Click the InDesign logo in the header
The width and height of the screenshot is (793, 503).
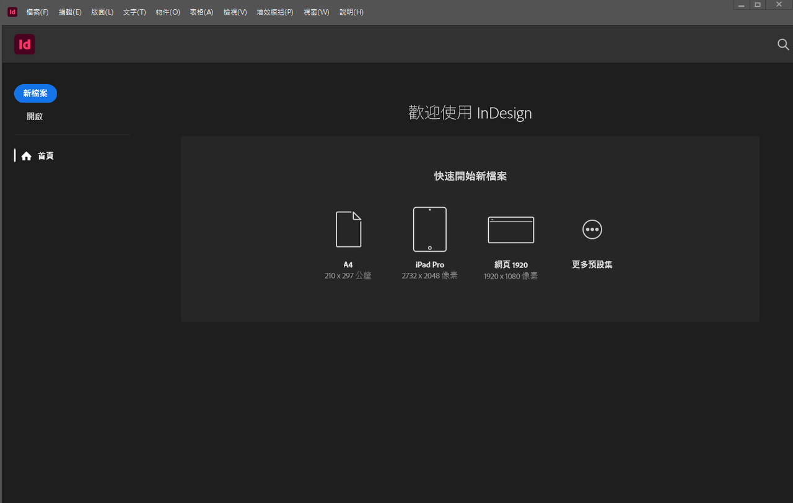(25, 45)
